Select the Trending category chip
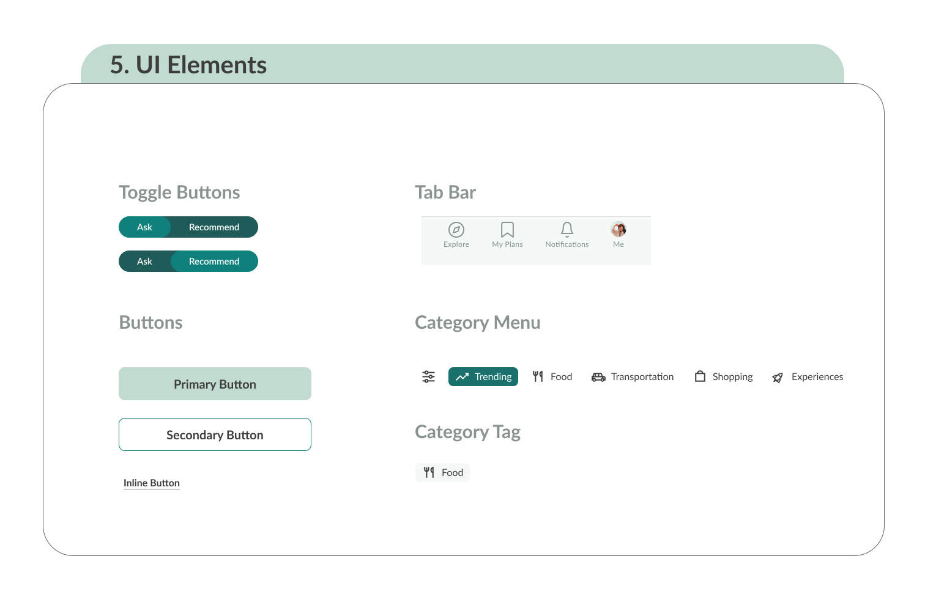 point(483,376)
